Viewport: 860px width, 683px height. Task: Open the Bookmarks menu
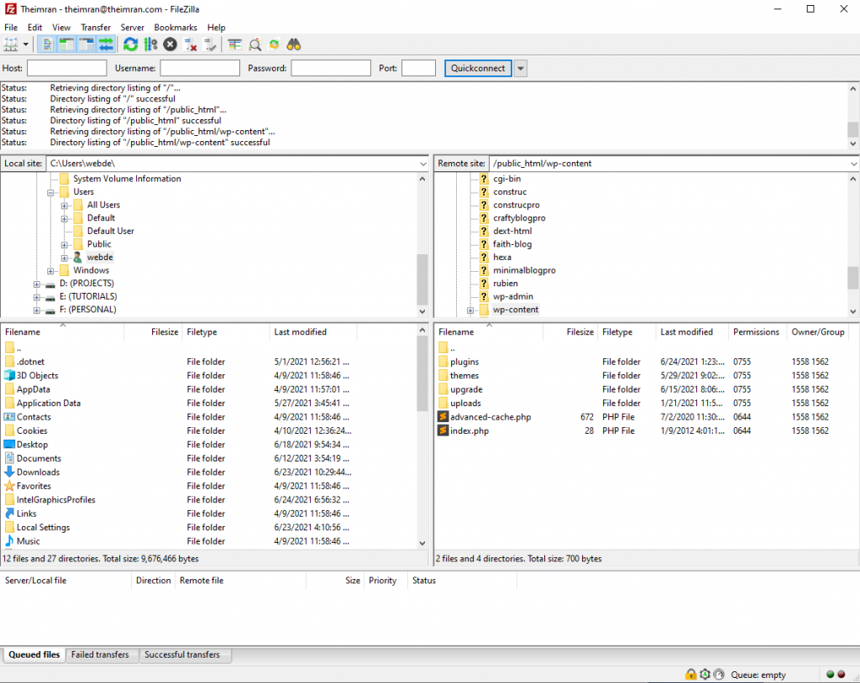click(x=175, y=28)
